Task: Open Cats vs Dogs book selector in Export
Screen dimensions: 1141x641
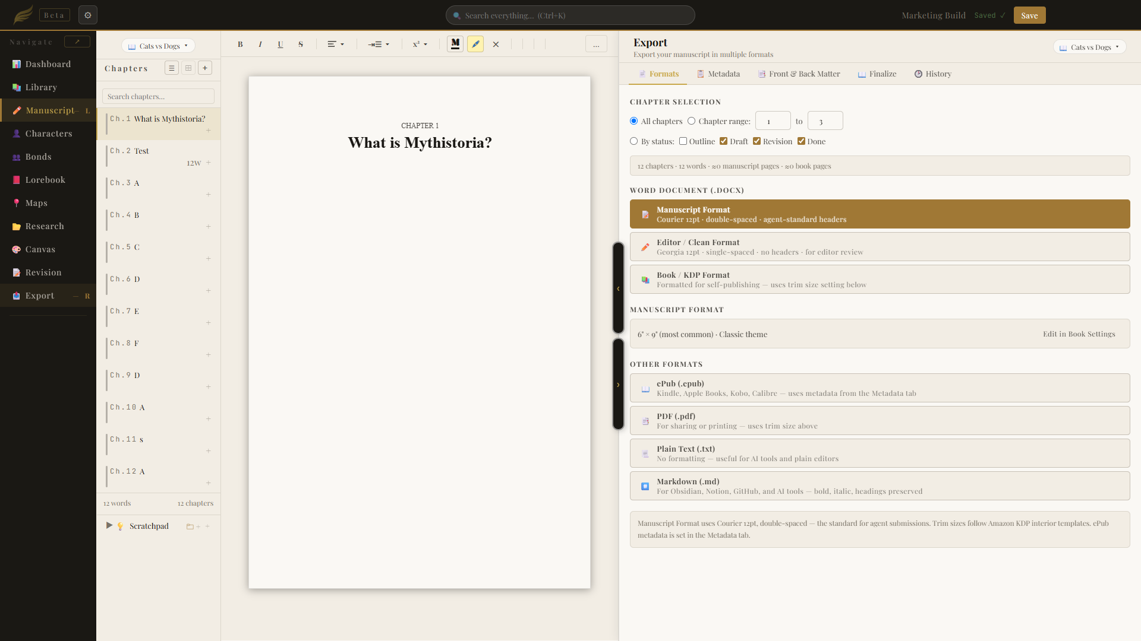Action: [1090, 47]
